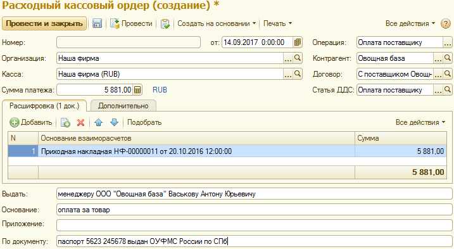Save document with the floppy disk icon
The image size is (454, 249).
[x=97, y=23]
